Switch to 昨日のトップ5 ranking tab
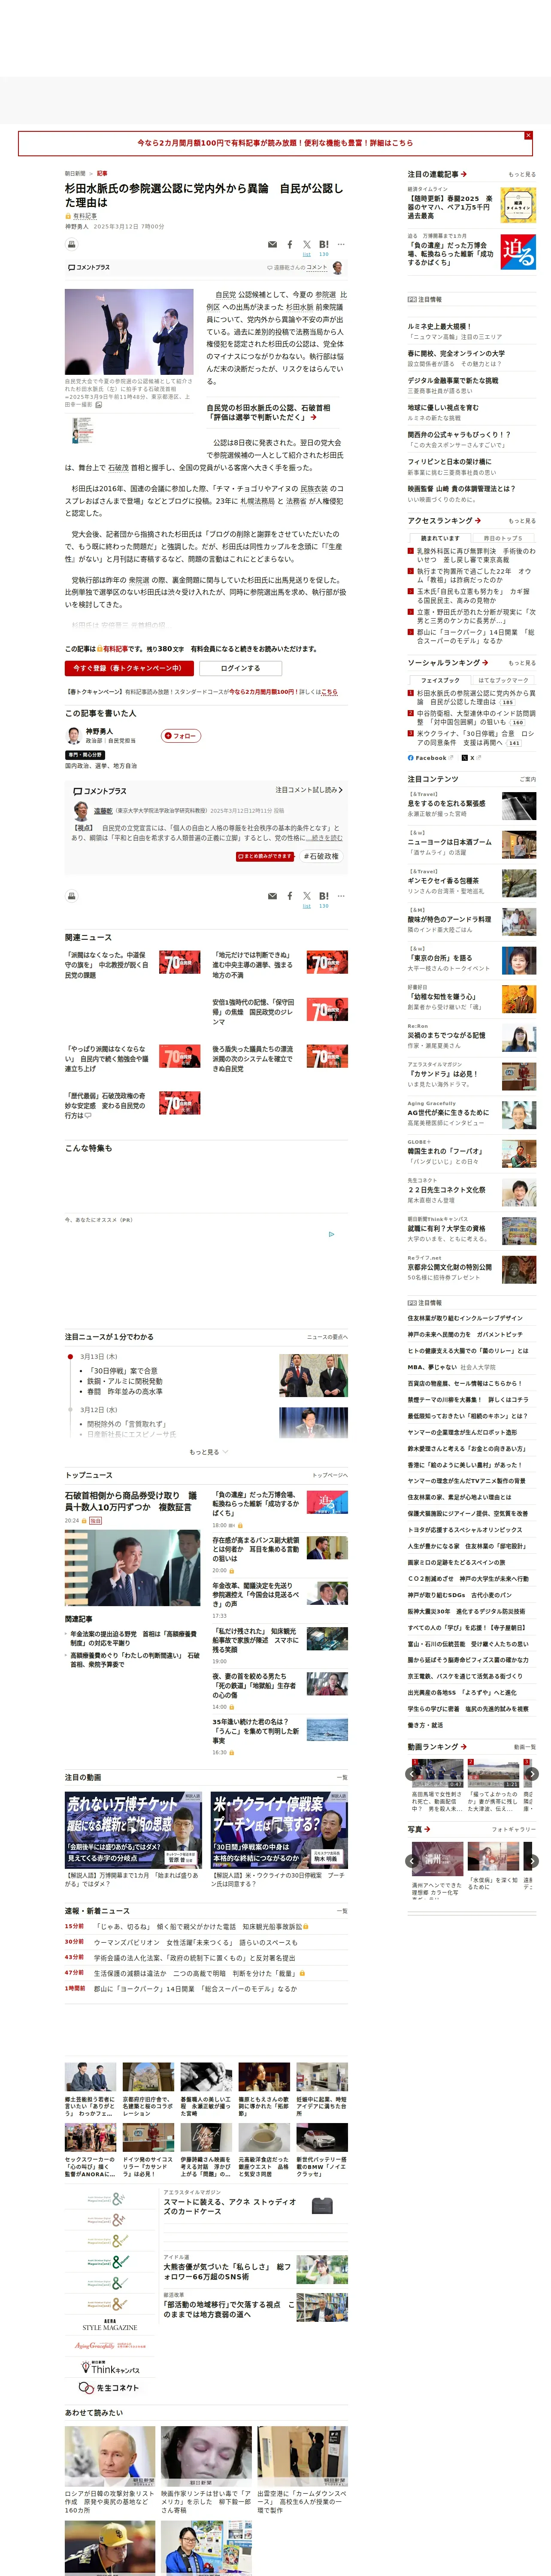Image resolution: width=551 pixels, height=2576 pixels. 504,538
